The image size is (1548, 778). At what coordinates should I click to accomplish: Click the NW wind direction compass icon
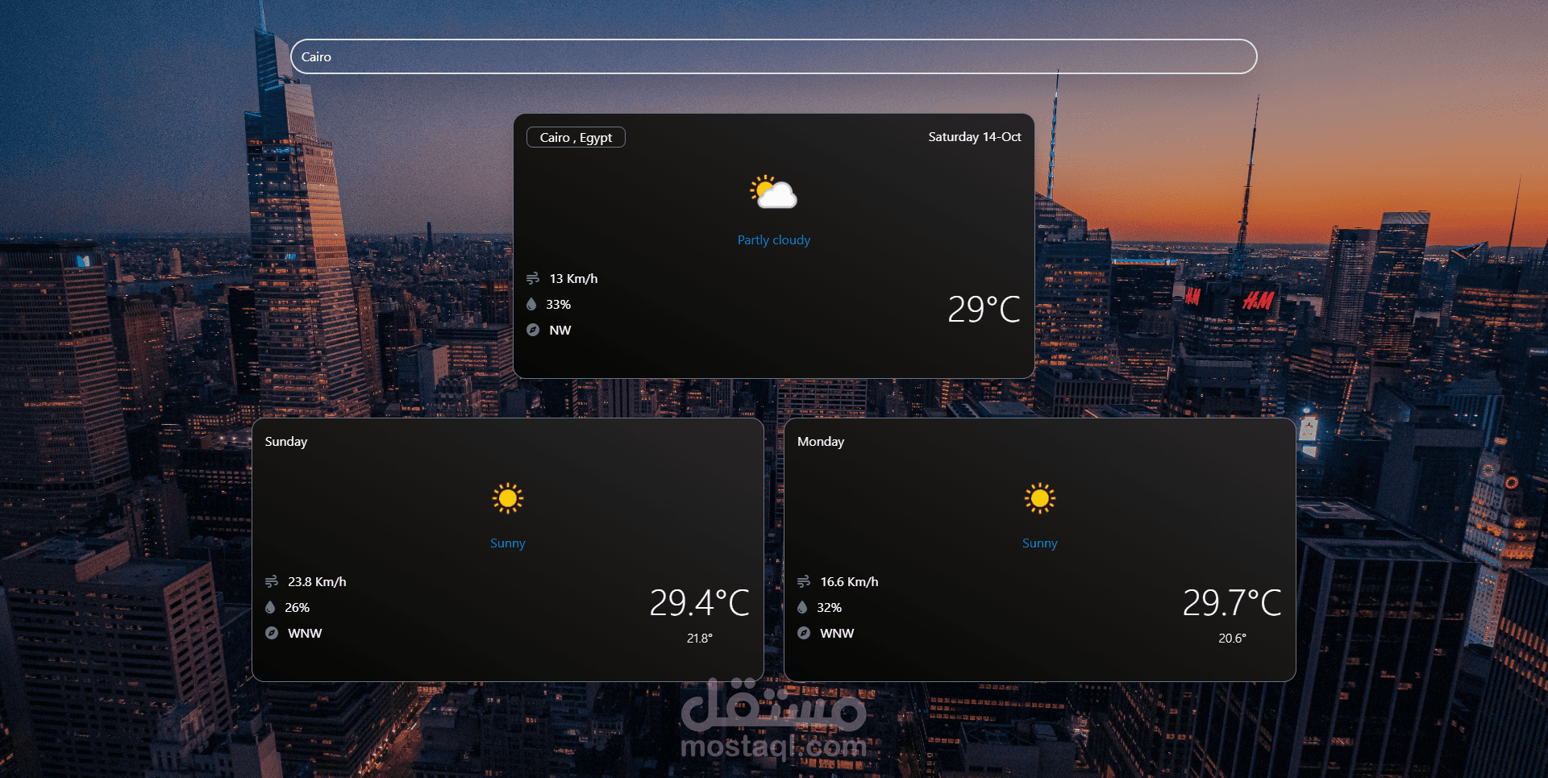tap(533, 330)
